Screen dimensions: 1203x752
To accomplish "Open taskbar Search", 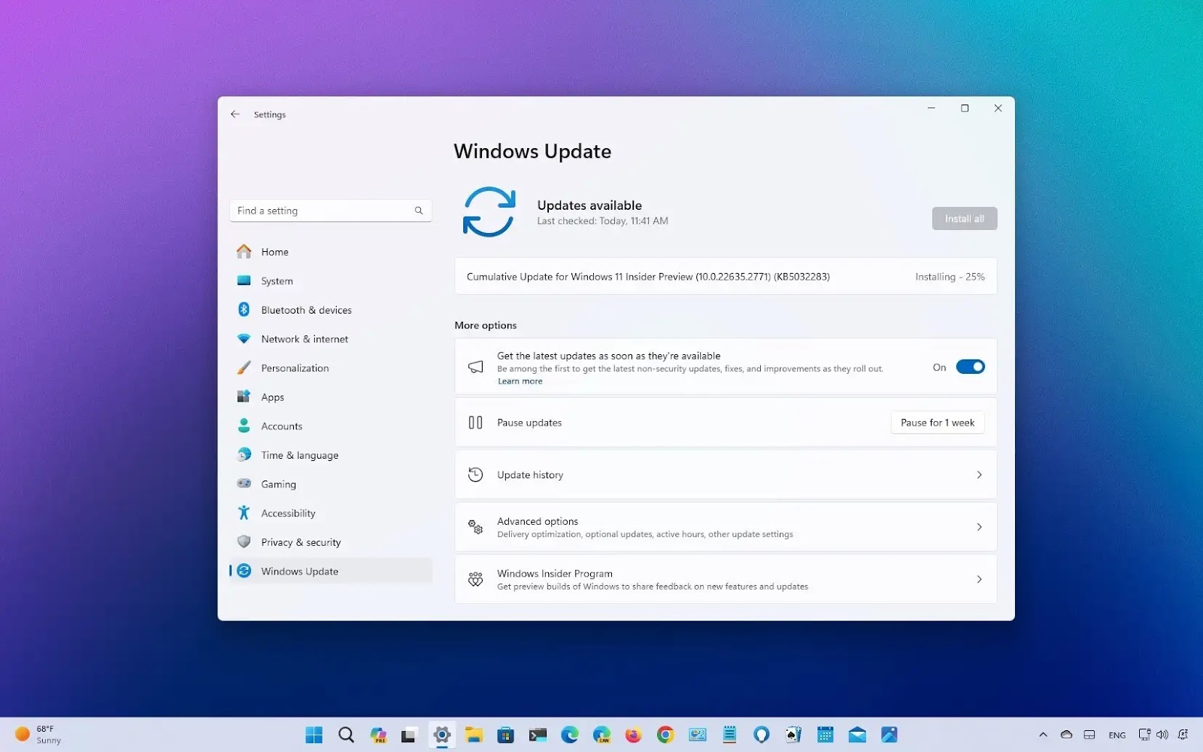I will 346,735.
